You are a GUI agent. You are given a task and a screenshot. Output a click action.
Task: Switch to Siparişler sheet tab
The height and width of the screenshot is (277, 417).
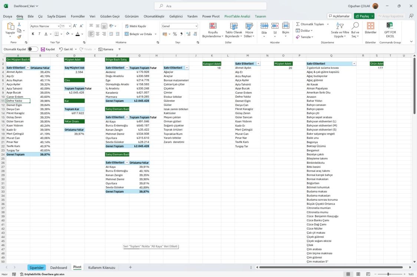point(36,267)
